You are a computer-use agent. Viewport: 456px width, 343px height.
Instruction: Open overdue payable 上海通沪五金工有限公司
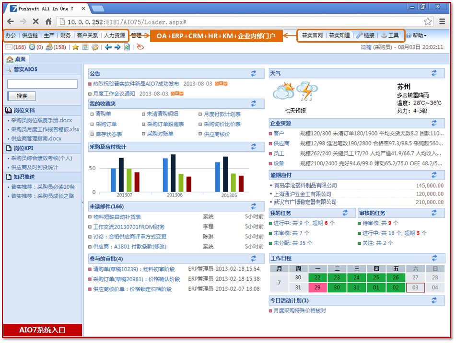coord(303,194)
